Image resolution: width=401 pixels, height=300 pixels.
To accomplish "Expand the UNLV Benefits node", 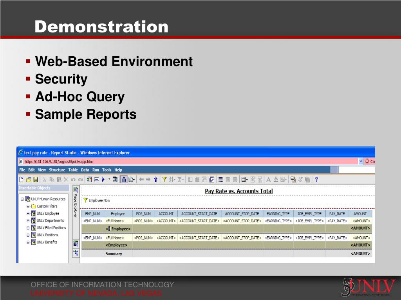I will click(28, 242).
